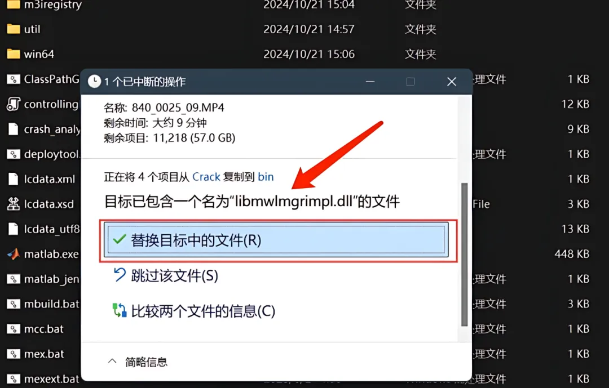Click the clock icon in dialog title
Image resolution: width=609 pixels, height=388 pixels.
click(x=94, y=82)
